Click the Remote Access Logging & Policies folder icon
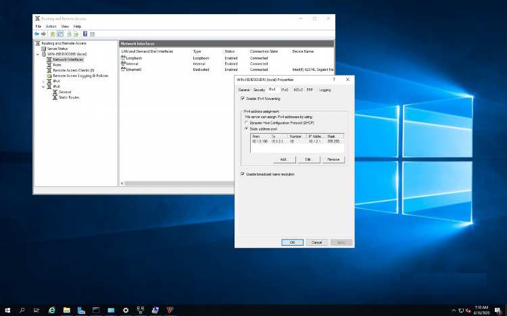This screenshot has width=507, height=316. click(49, 76)
